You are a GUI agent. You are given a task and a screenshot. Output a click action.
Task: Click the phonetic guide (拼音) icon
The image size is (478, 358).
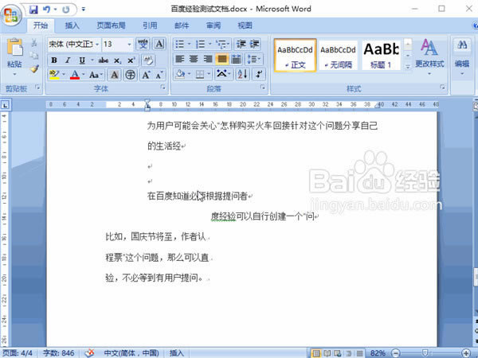pyautogui.click(x=143, y=45)
